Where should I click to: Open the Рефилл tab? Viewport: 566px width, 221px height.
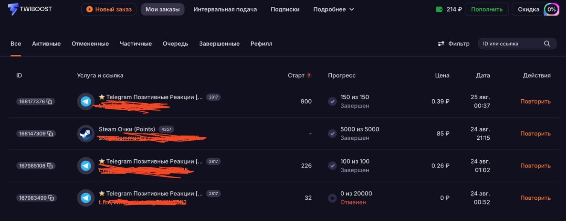coord(261,44)
